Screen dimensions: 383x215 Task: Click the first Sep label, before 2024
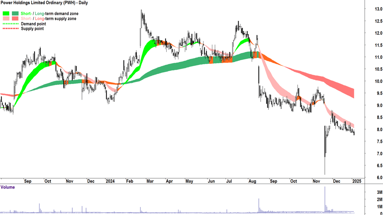pyautogui.click(x=28, y=181)
